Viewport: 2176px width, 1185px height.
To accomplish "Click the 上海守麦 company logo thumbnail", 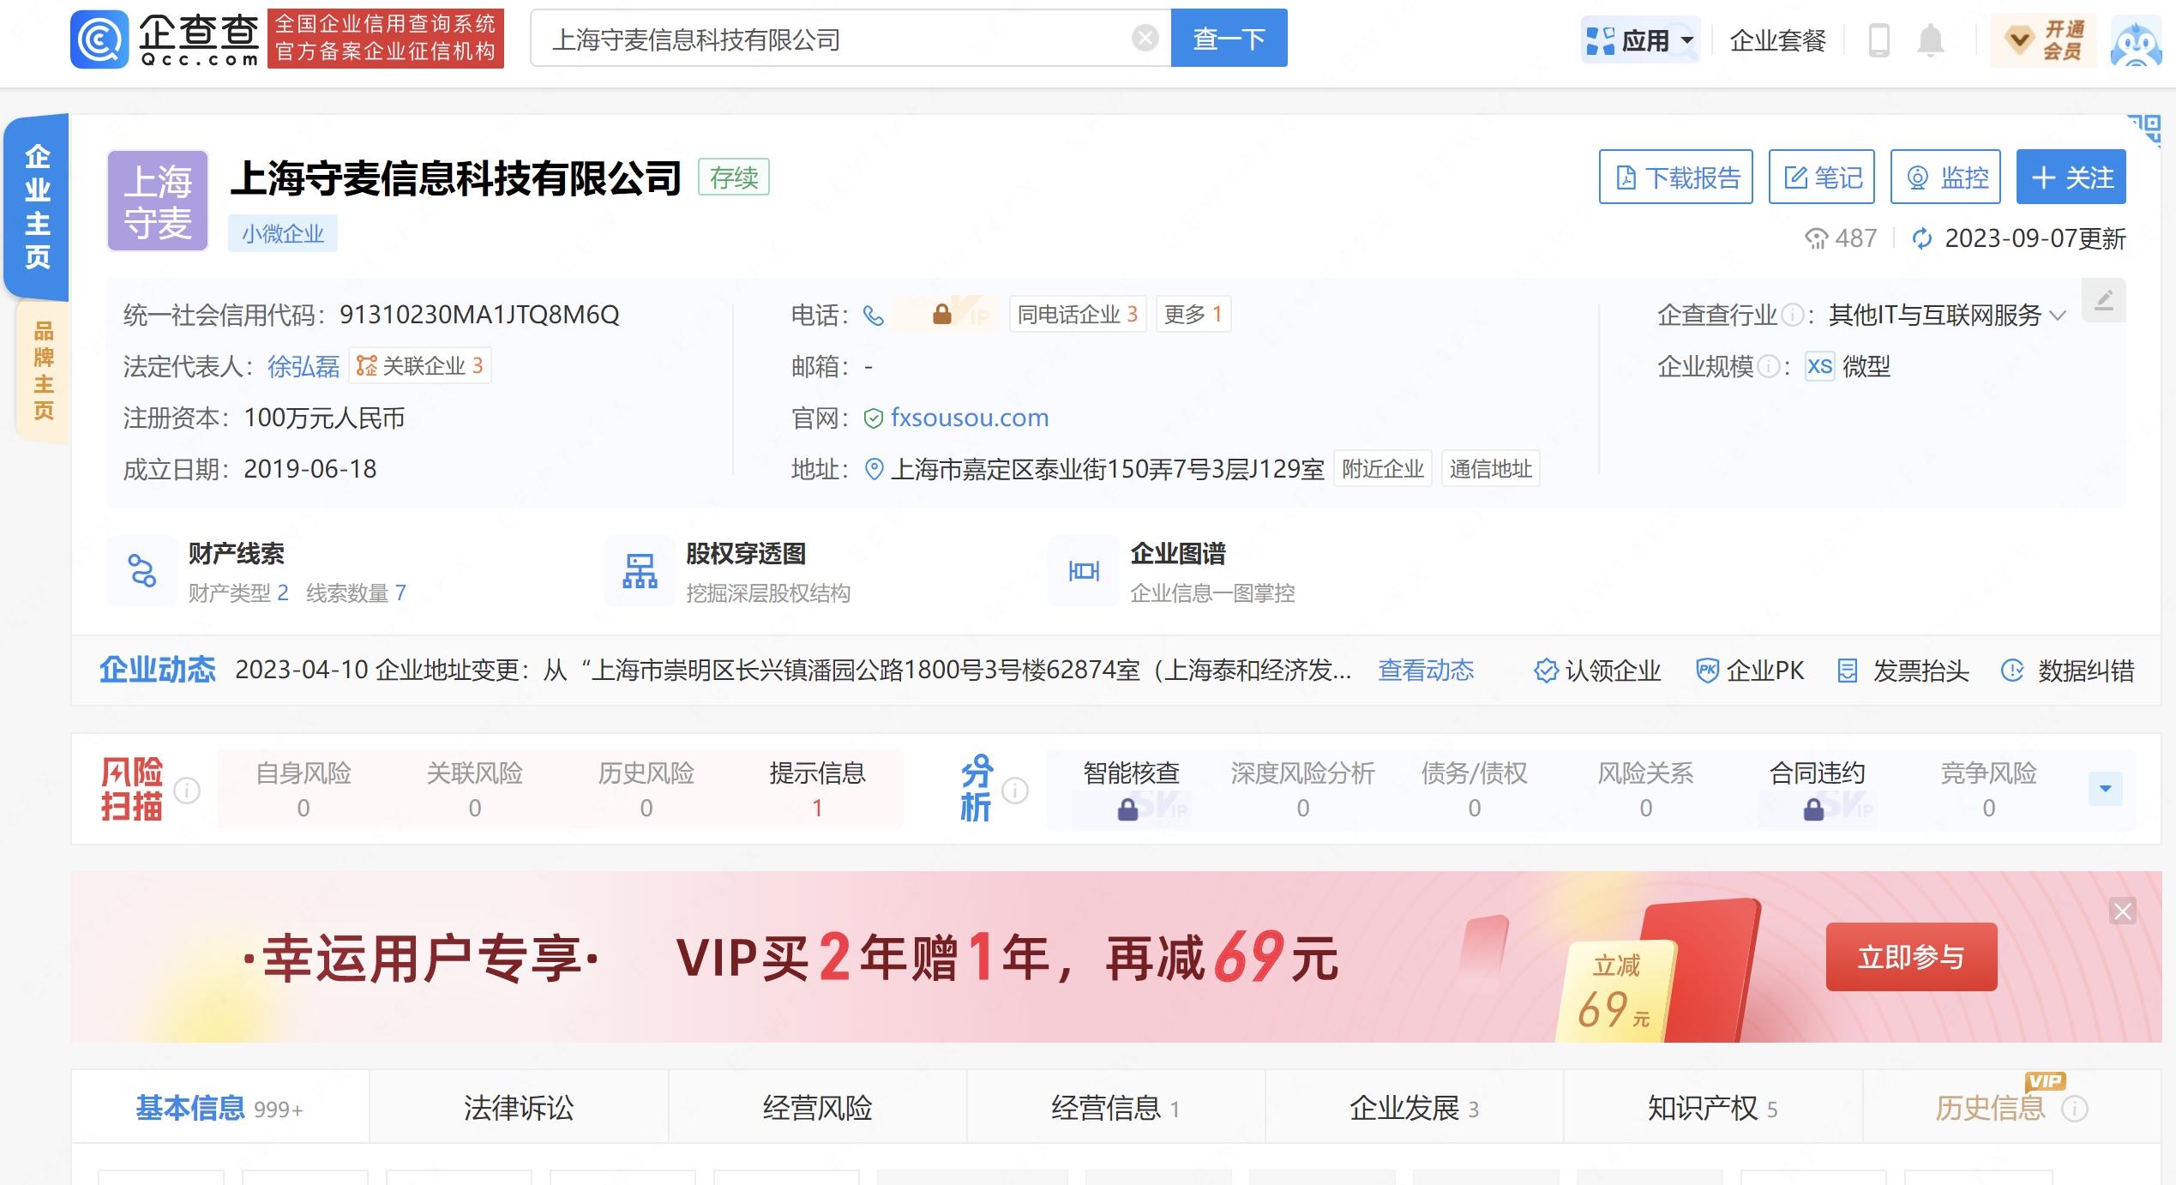I will pos(158,201).
